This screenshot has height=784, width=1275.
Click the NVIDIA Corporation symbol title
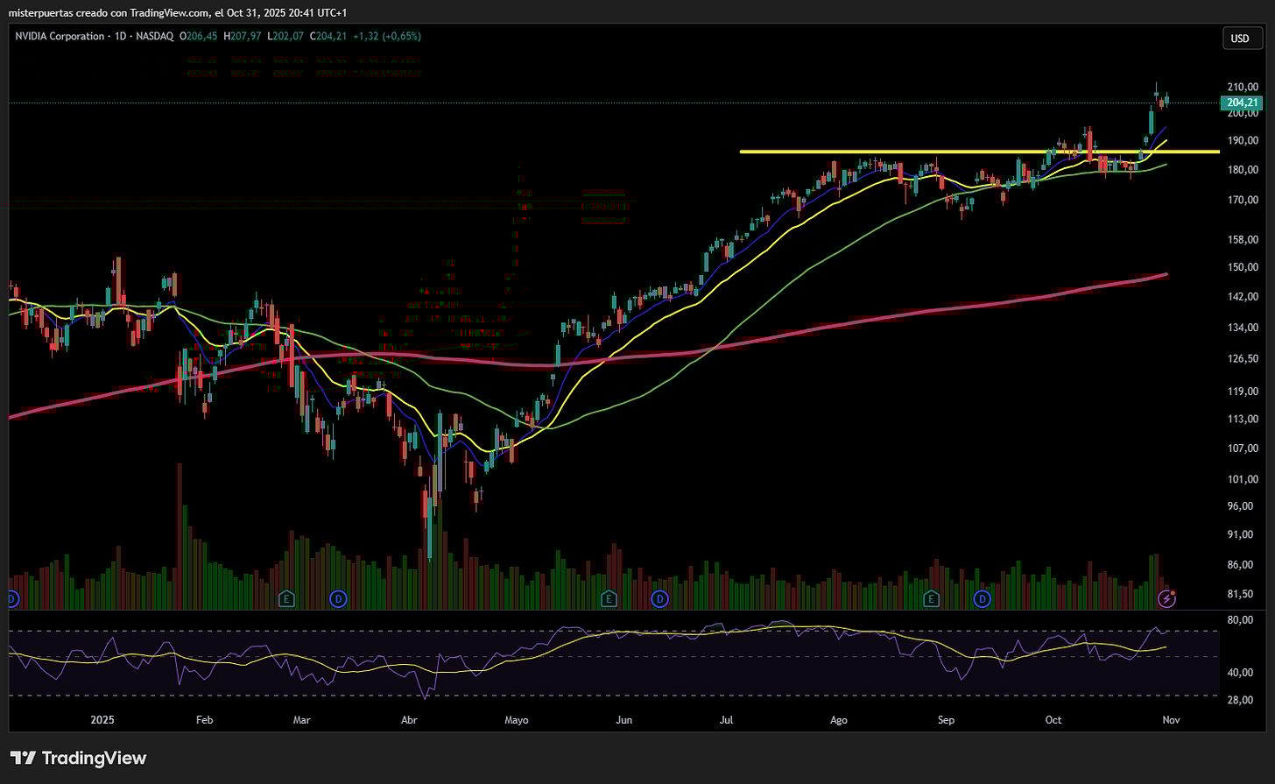(x=59, y=37)
